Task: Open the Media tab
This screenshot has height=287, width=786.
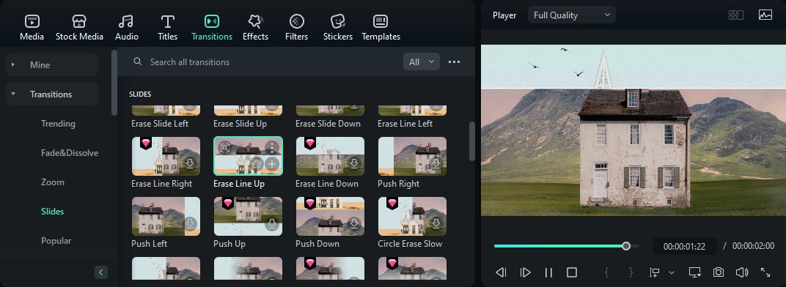Action: click(x=32, y=28)
